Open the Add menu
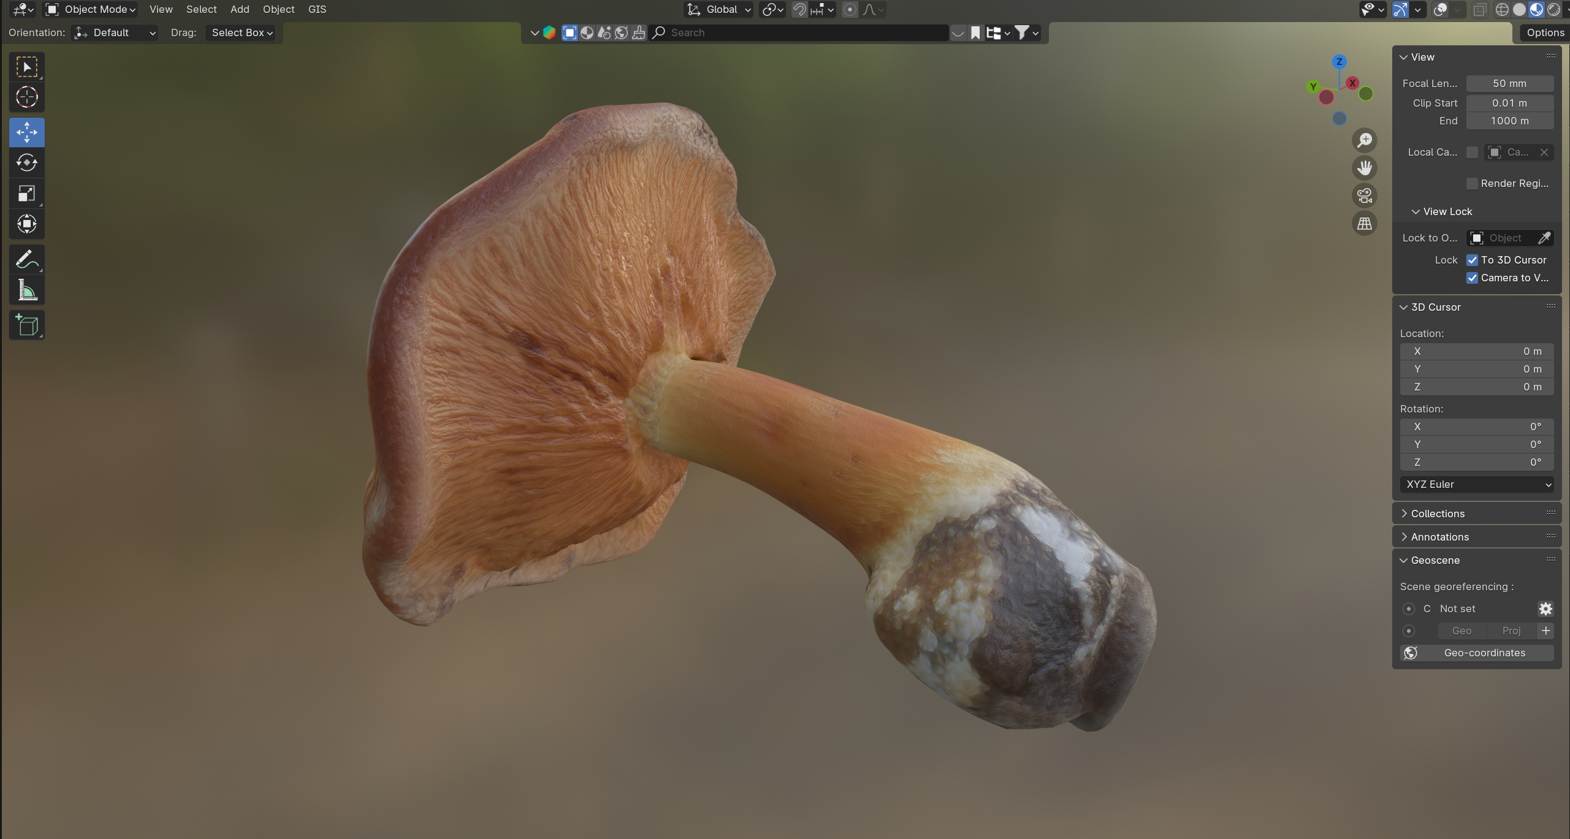The image size is (1570, 839). pyautogui.click(x=239, y=9)
